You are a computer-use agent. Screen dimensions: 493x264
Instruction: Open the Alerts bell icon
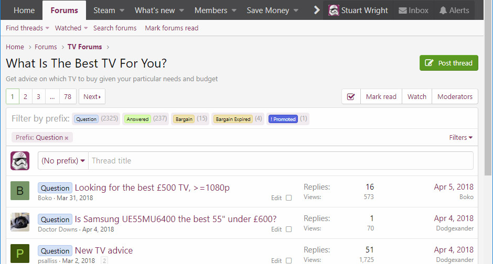(443, 10)
